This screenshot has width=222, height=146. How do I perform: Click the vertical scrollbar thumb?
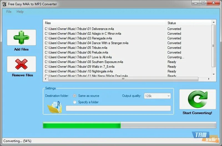[214, 46]
